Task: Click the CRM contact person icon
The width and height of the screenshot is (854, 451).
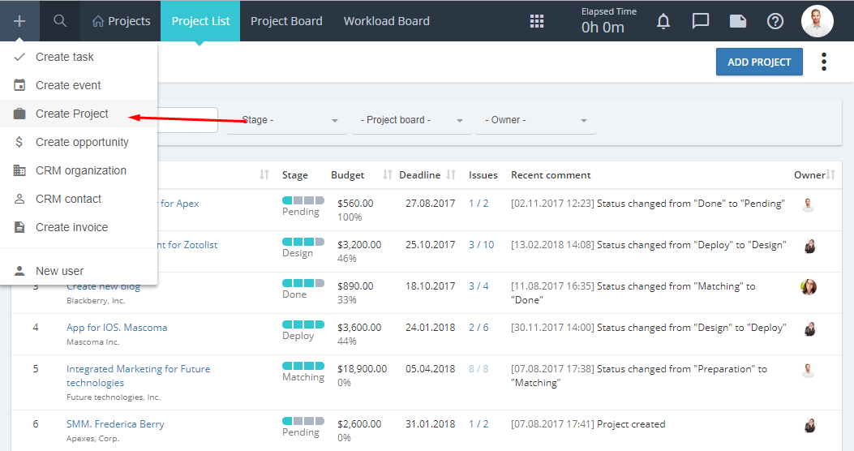Action: tap(19, 199)
